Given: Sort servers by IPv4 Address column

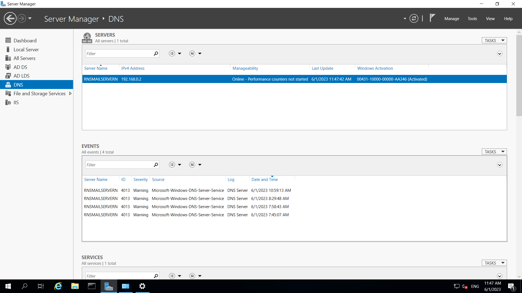Looking at the screenshot, I should (133, 68).
